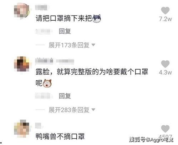Screen dimensions: 178x145
Task: Click the arrow beside 展开173条回复
Action: 93,45
